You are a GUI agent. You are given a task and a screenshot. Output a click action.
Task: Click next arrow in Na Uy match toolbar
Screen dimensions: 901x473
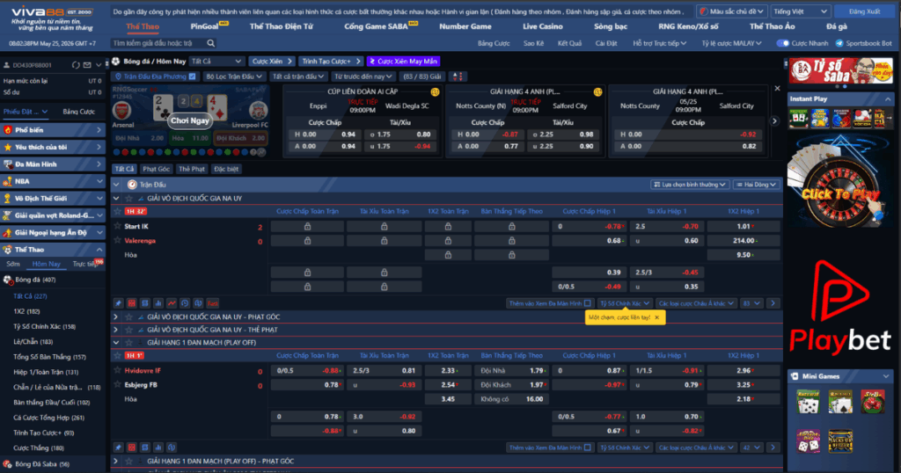click(773, 303)
